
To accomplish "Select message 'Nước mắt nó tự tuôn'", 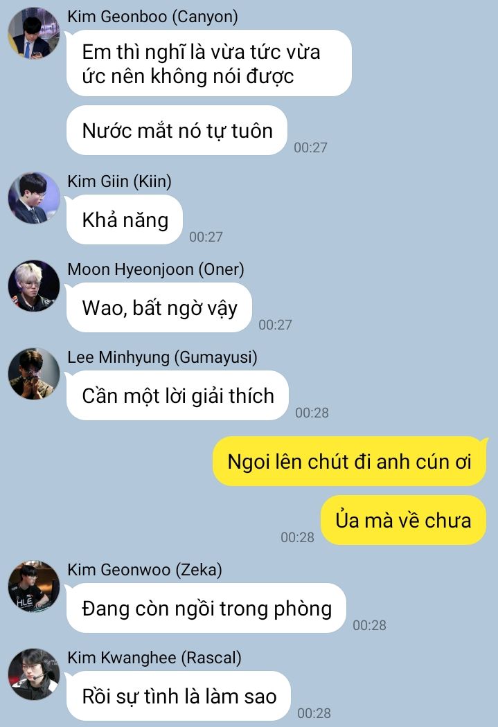I will coord(177,130).
